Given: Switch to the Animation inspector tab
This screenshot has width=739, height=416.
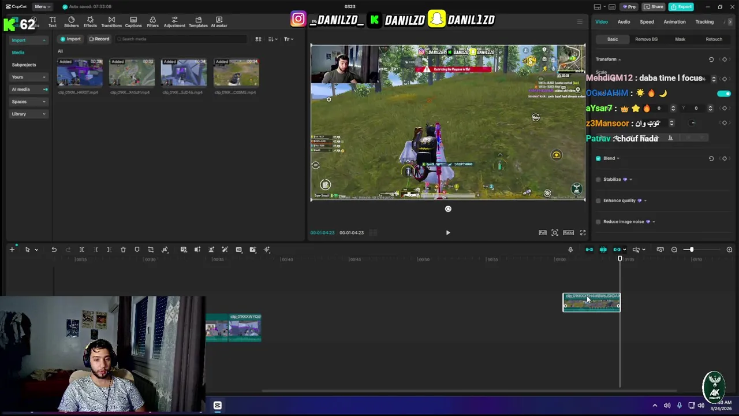Looking at the screenshot, I should [x=674, y=22].
